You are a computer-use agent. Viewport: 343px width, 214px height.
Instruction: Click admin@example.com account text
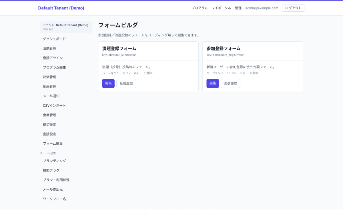click(x=262, y=8)
